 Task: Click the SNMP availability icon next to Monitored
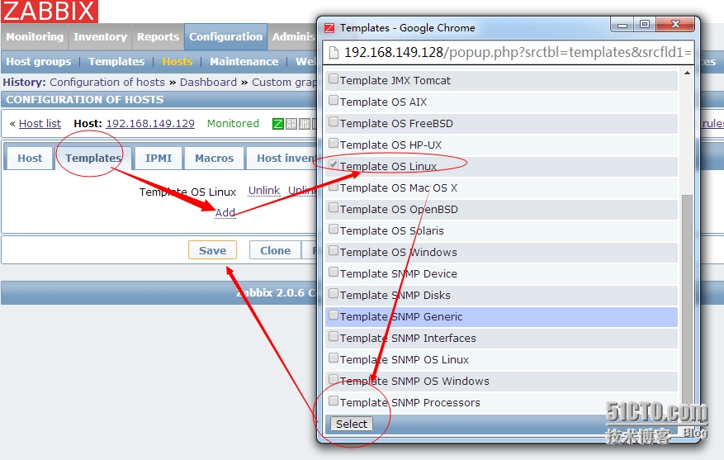pyautogui.click(x=291, y=124)
